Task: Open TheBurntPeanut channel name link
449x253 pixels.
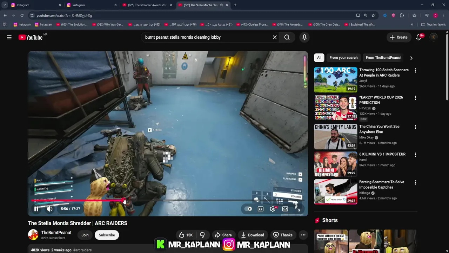Action: pyautogui.click(x=56, y=233)
